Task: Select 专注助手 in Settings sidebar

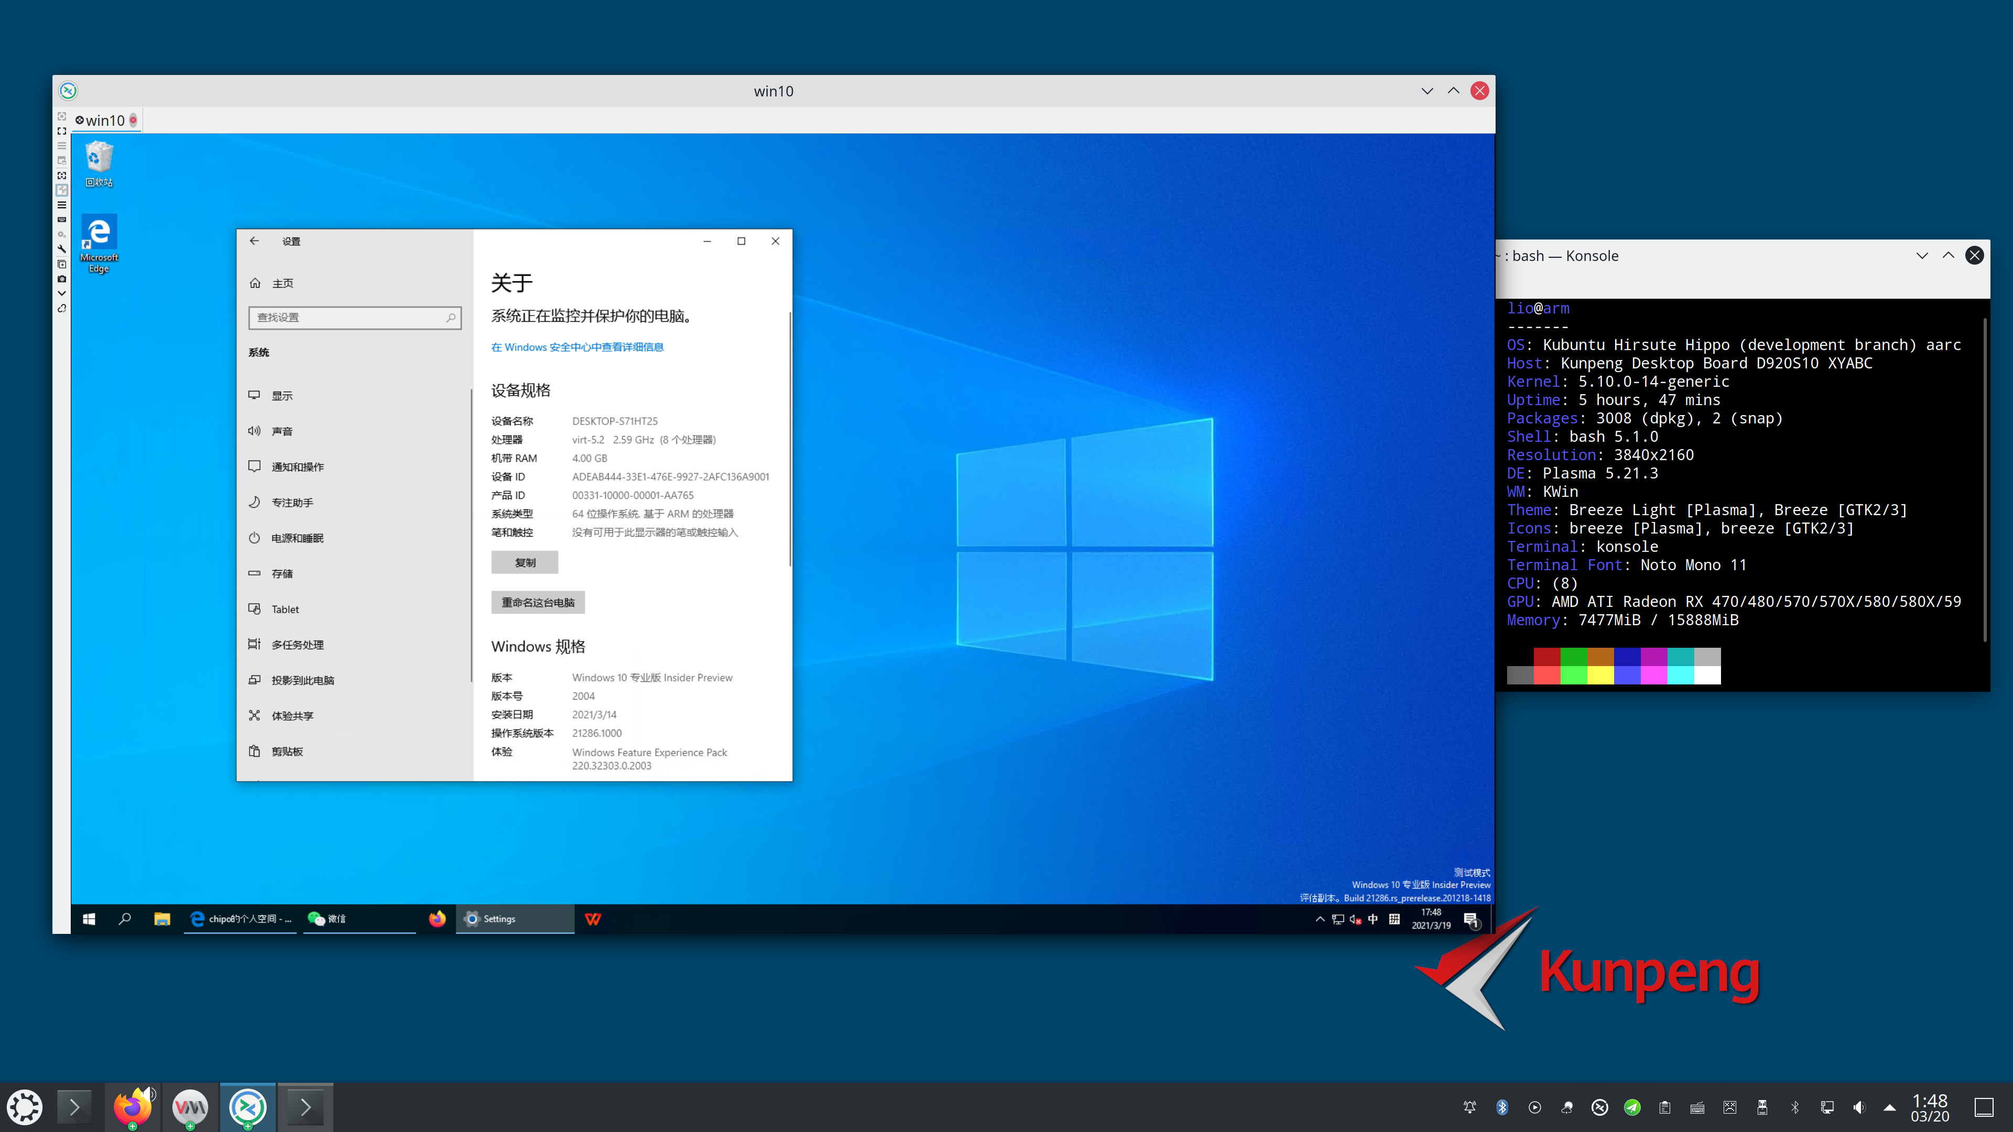Action: [354, 503]
